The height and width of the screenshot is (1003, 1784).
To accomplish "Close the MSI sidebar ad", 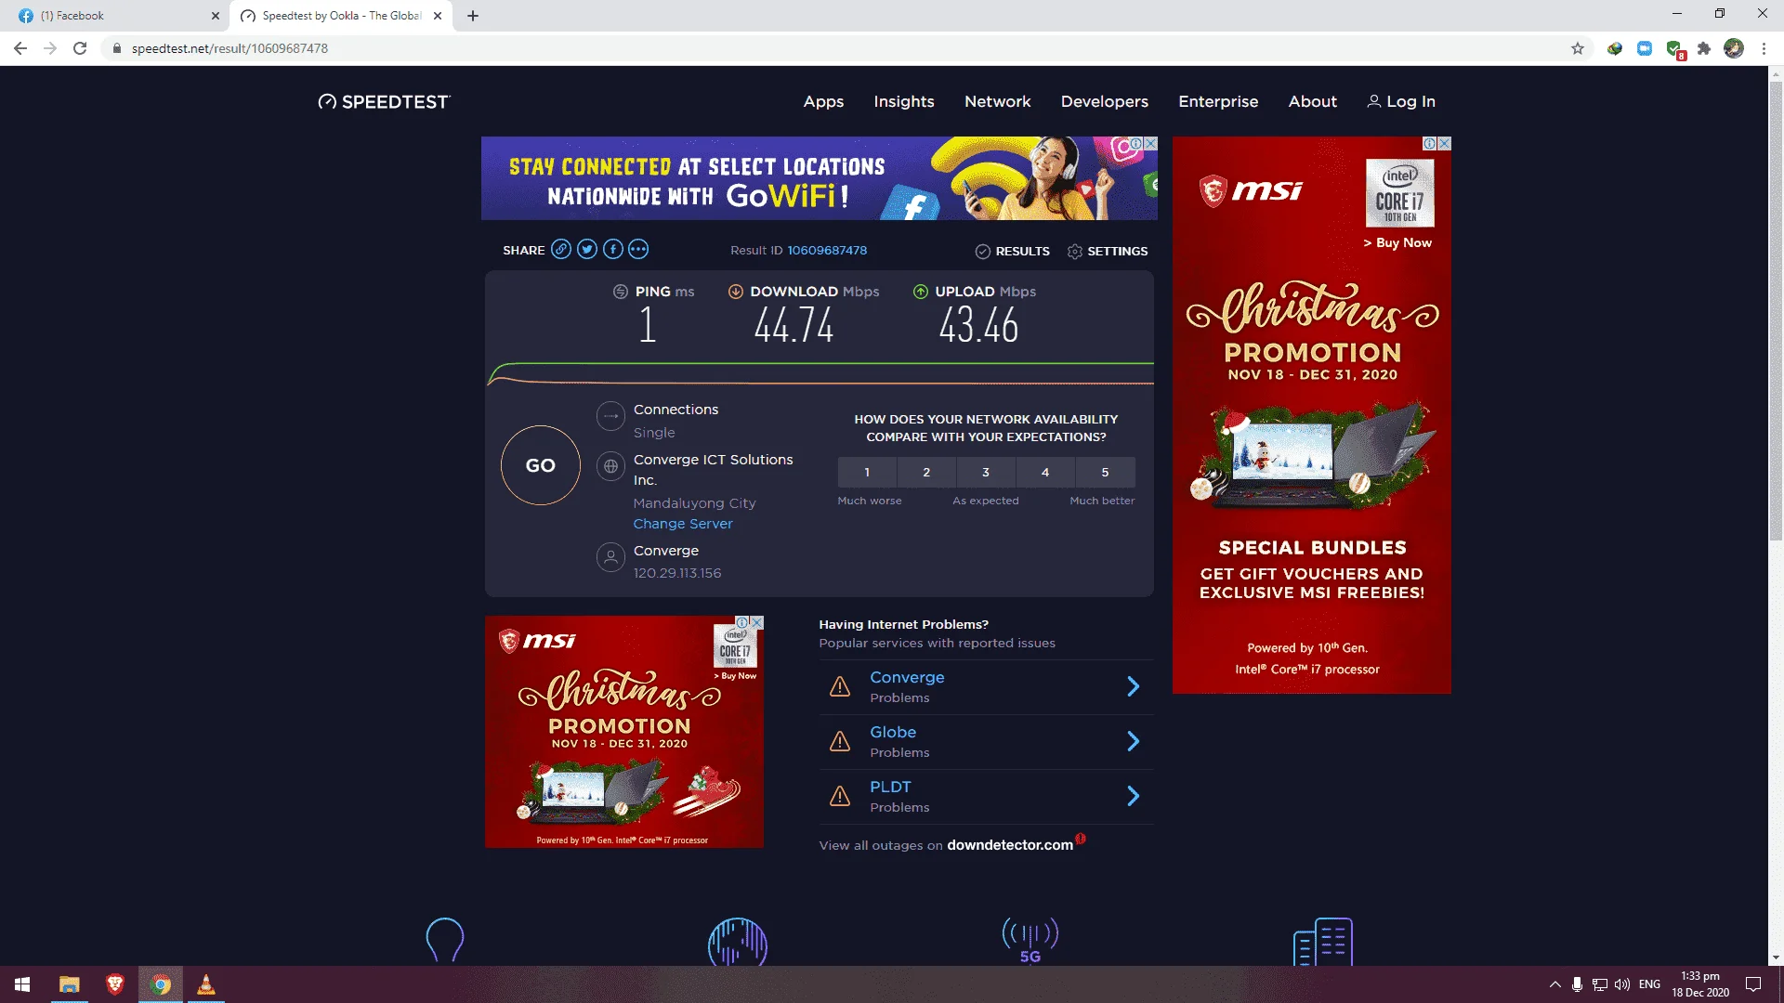I will (1444, 144).
